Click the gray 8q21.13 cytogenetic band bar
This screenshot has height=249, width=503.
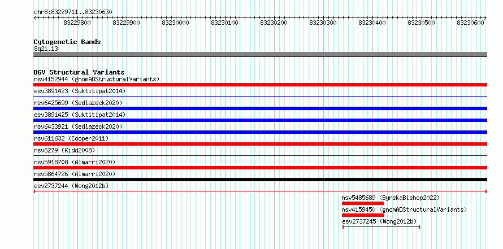coord(260,55)
